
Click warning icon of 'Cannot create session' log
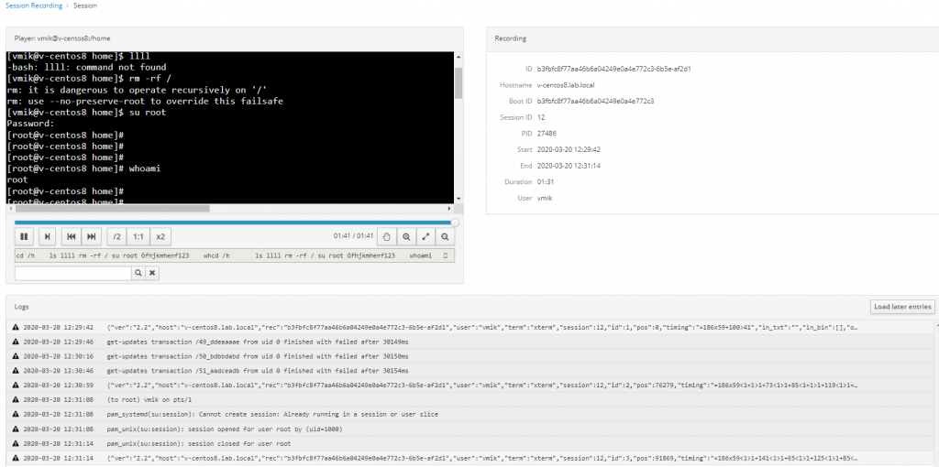(16, 415)
